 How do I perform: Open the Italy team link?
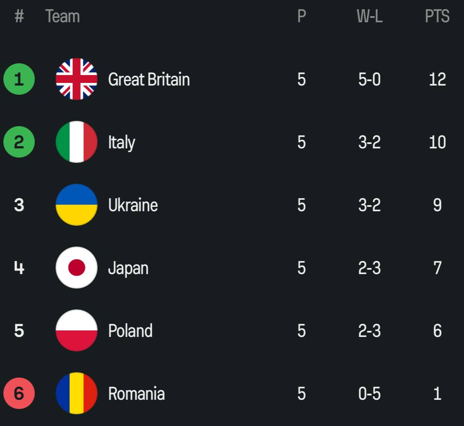pos(122,143)
